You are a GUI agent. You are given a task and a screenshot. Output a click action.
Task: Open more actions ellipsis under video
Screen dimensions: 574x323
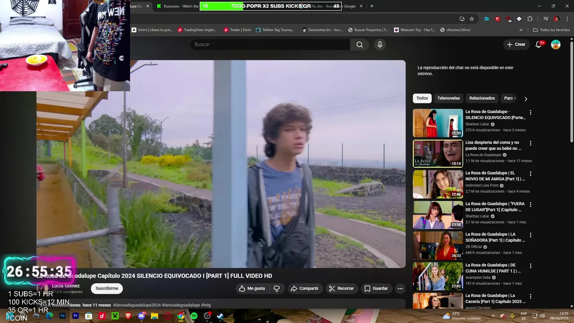tap(400, 288)
